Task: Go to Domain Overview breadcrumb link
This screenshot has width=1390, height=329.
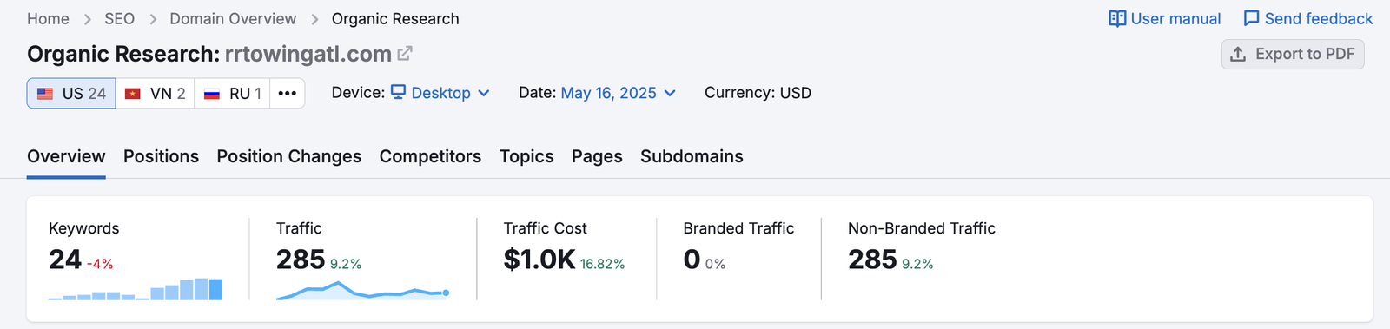Action: 233,18
